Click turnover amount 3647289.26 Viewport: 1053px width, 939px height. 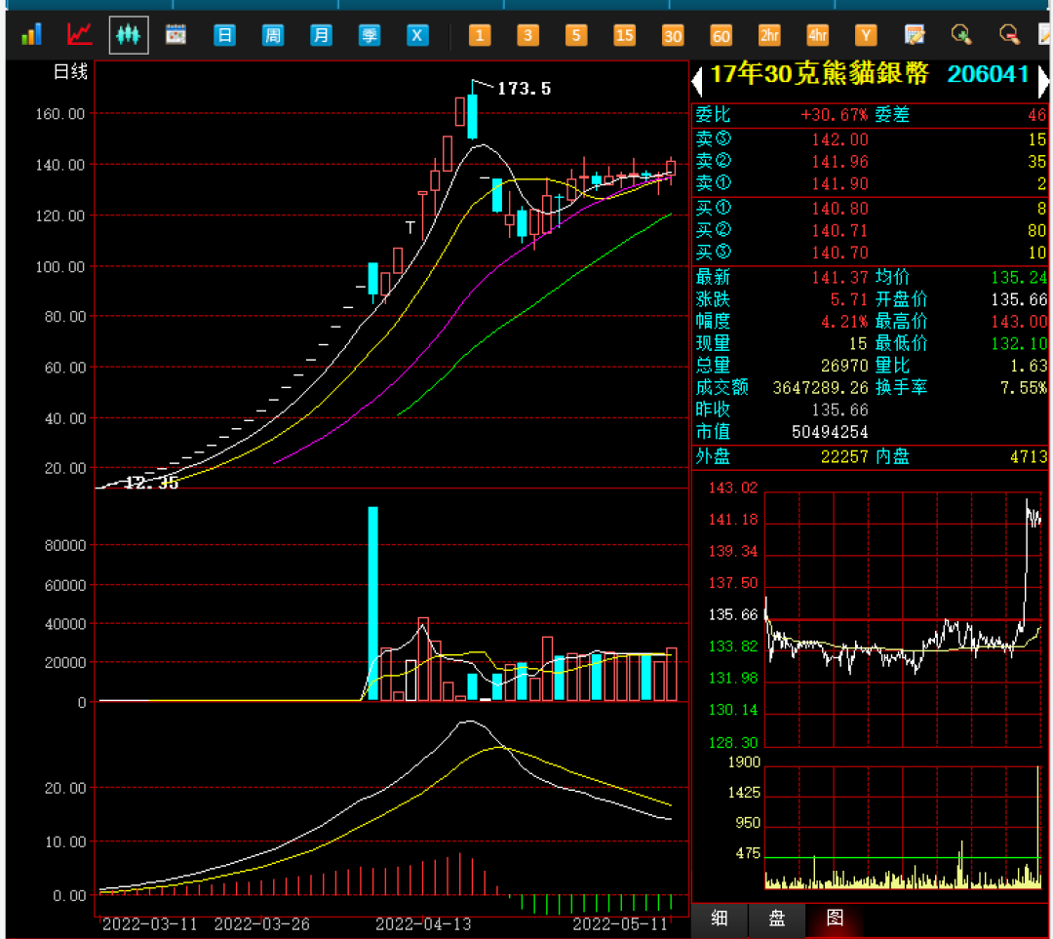[x=821, y=388]
